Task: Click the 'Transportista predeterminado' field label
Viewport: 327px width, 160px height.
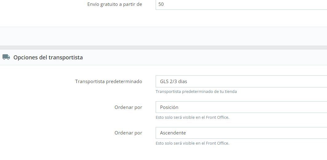Action: coord(109,82)
